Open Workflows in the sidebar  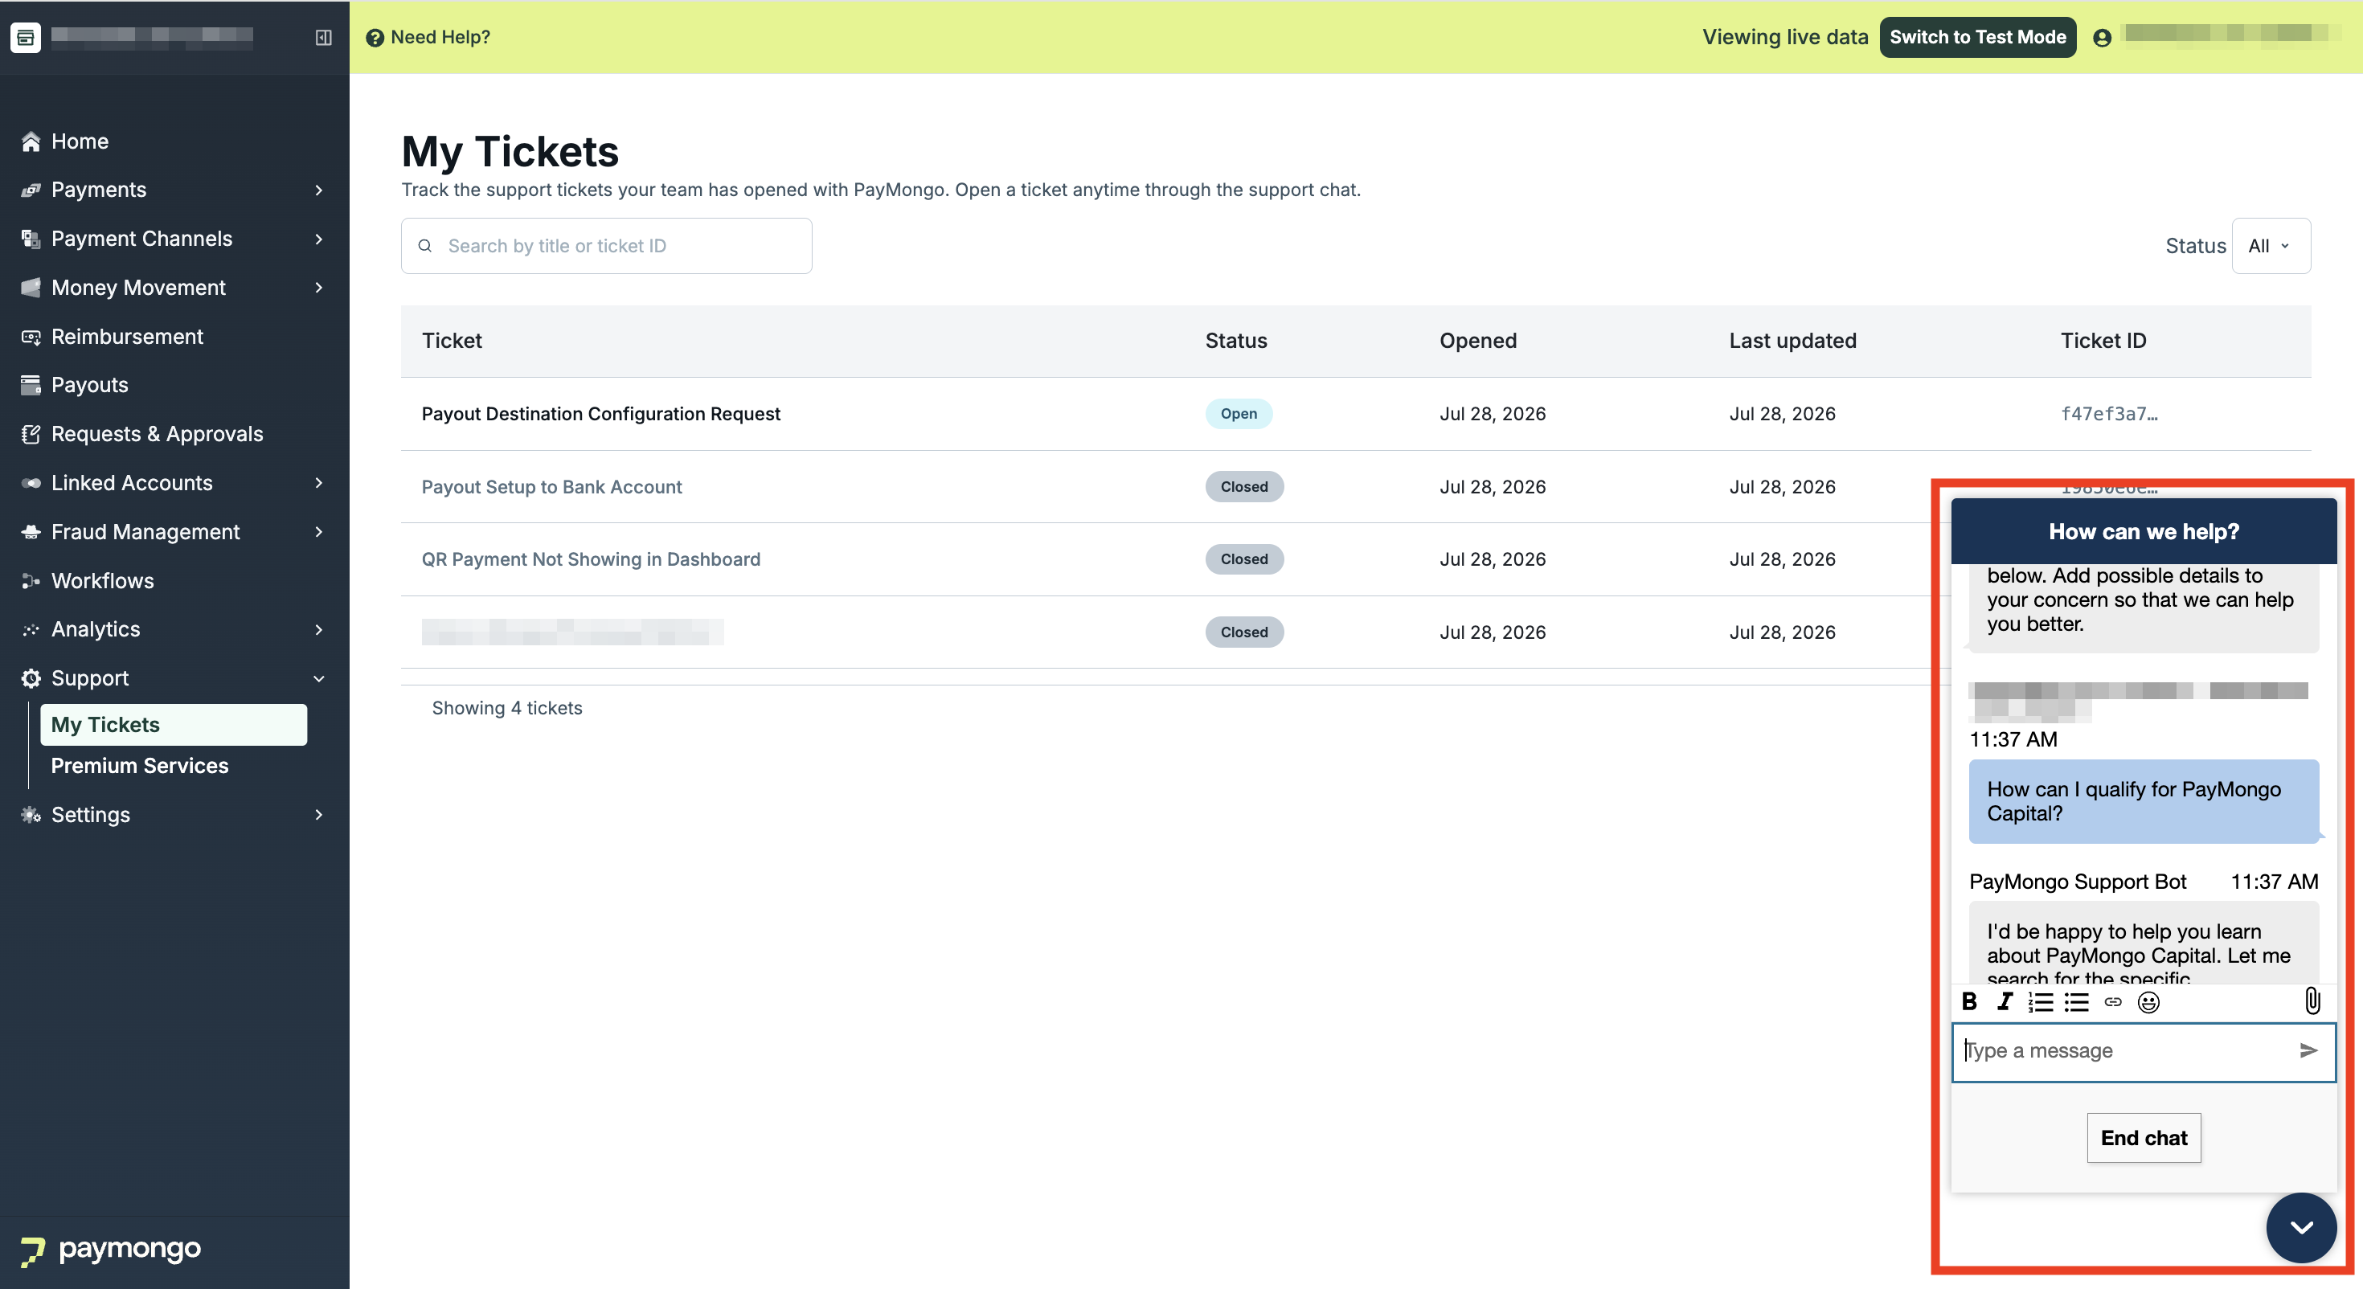[x=103, y=581]
